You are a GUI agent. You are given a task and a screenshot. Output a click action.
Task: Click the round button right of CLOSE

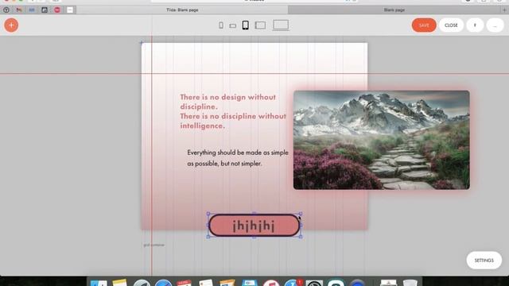click(475, 25)
